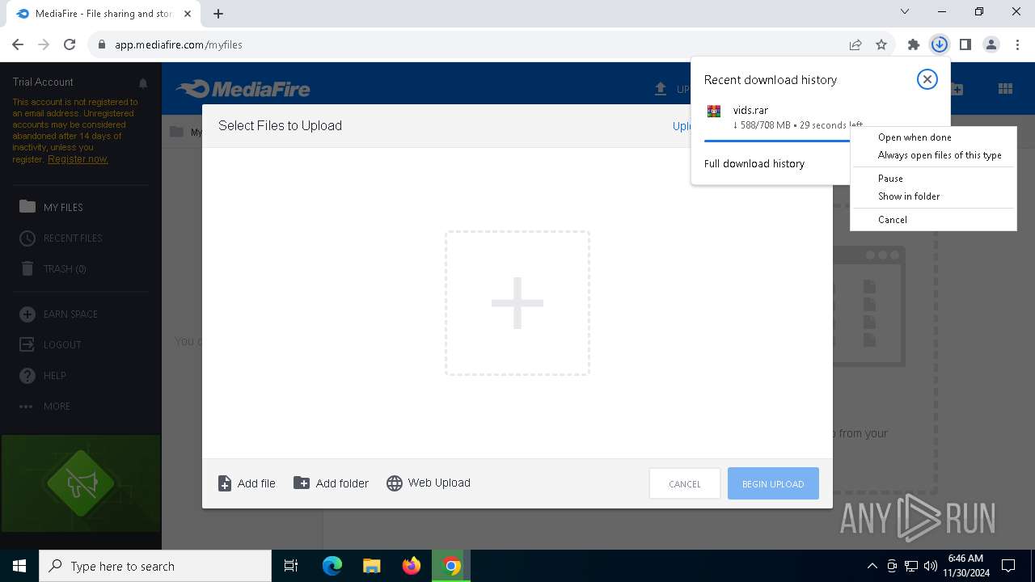Open a new browser tab
1035x582 pixels.
218,14
